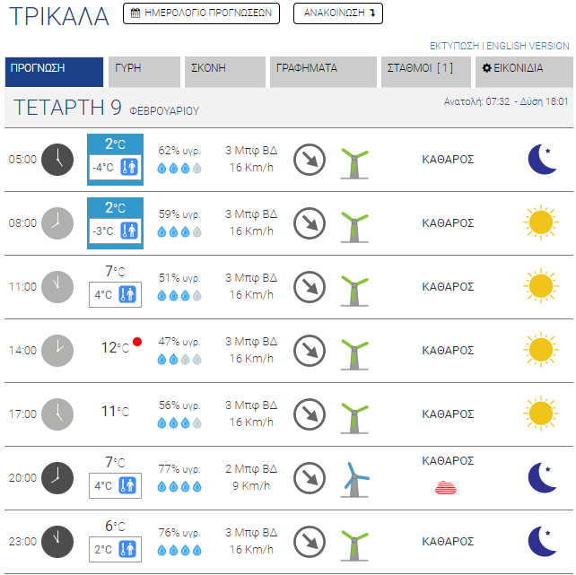Switch to ENGLISH VERSION
Screen dimensions: 576x575
coord(528,46)
